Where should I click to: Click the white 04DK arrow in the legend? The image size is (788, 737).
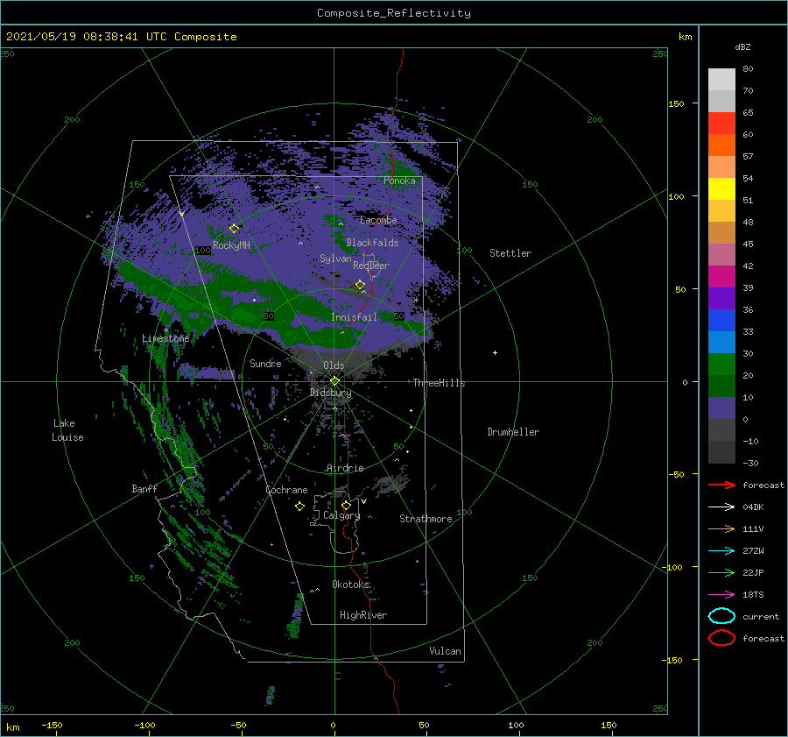click(x=721, y=507)
